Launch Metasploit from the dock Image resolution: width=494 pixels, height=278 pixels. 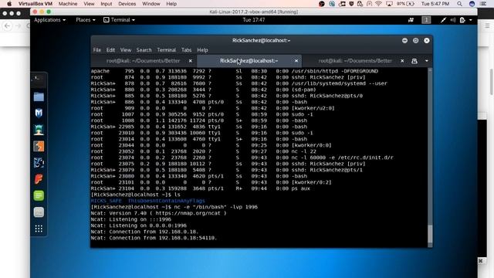click(x=39, y=113)
